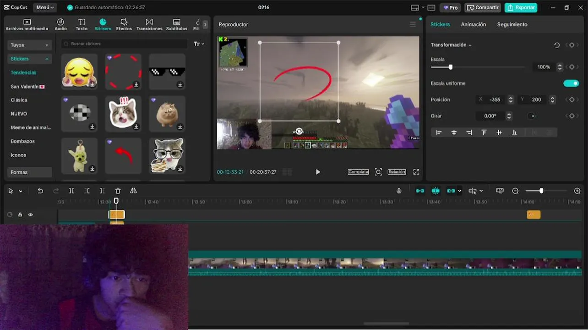Screen dimensions: 588x330
Task: Add a keyframe for Escala
Action: pos(572,67)
